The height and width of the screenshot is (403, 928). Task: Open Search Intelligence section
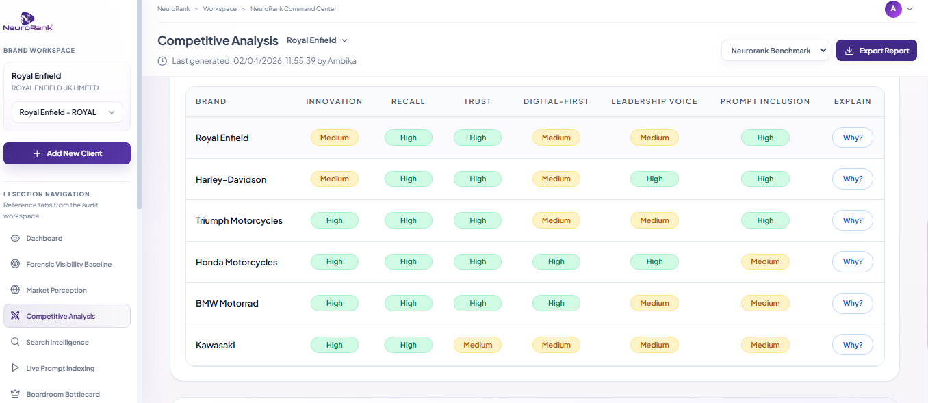click(x=67, y=342)
